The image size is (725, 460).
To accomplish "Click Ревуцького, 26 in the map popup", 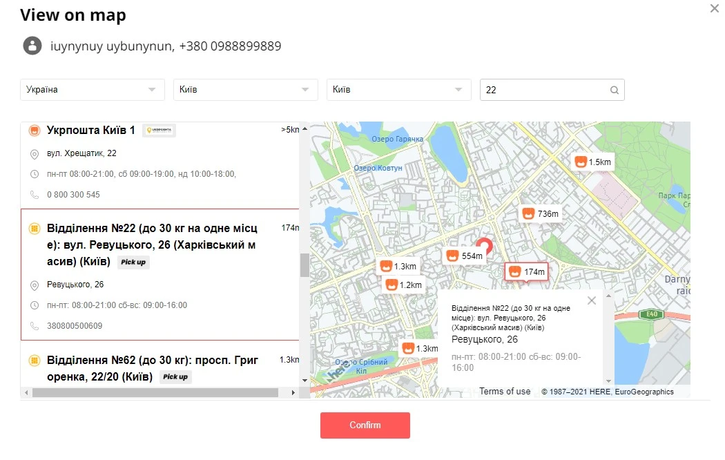I will (x=485, y=339).
